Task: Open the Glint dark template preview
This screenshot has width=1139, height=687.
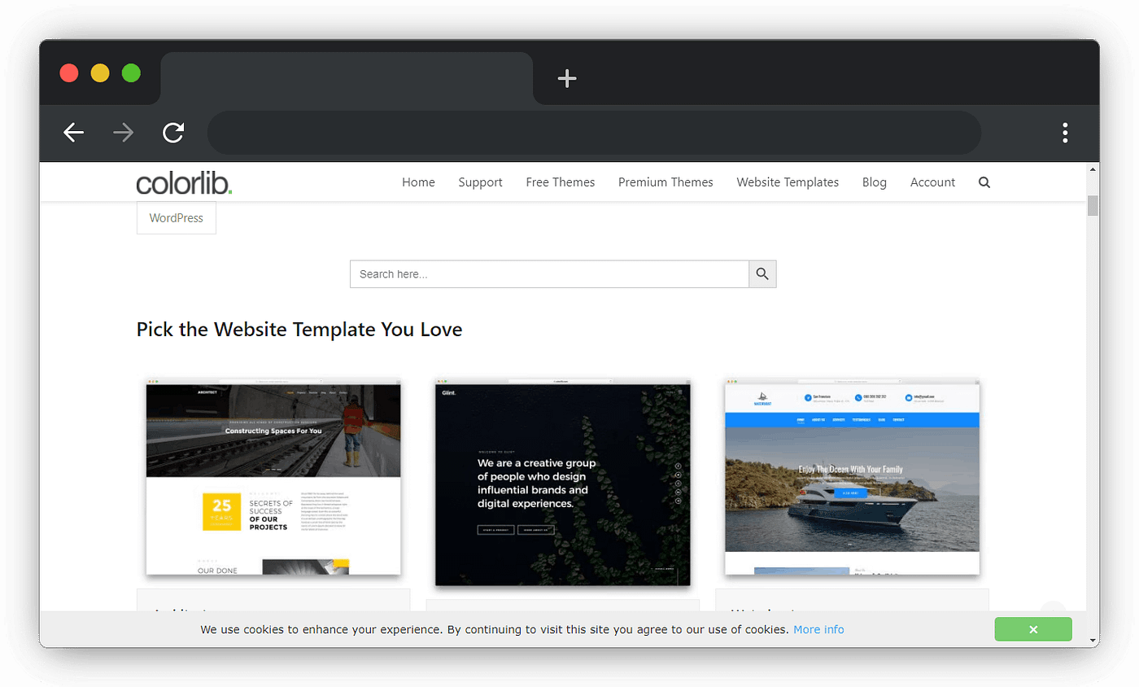Action: [562, 480]
